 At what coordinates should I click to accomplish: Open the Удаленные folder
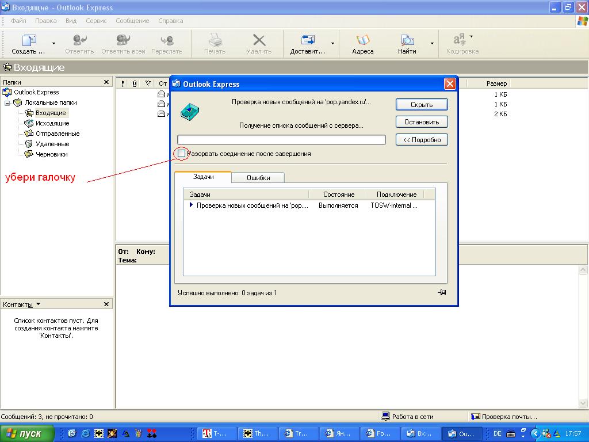point(52,144)
